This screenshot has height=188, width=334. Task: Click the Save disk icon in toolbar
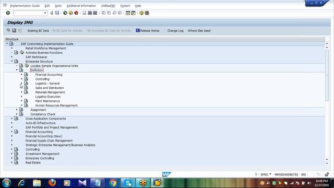(x=57, y=13)
